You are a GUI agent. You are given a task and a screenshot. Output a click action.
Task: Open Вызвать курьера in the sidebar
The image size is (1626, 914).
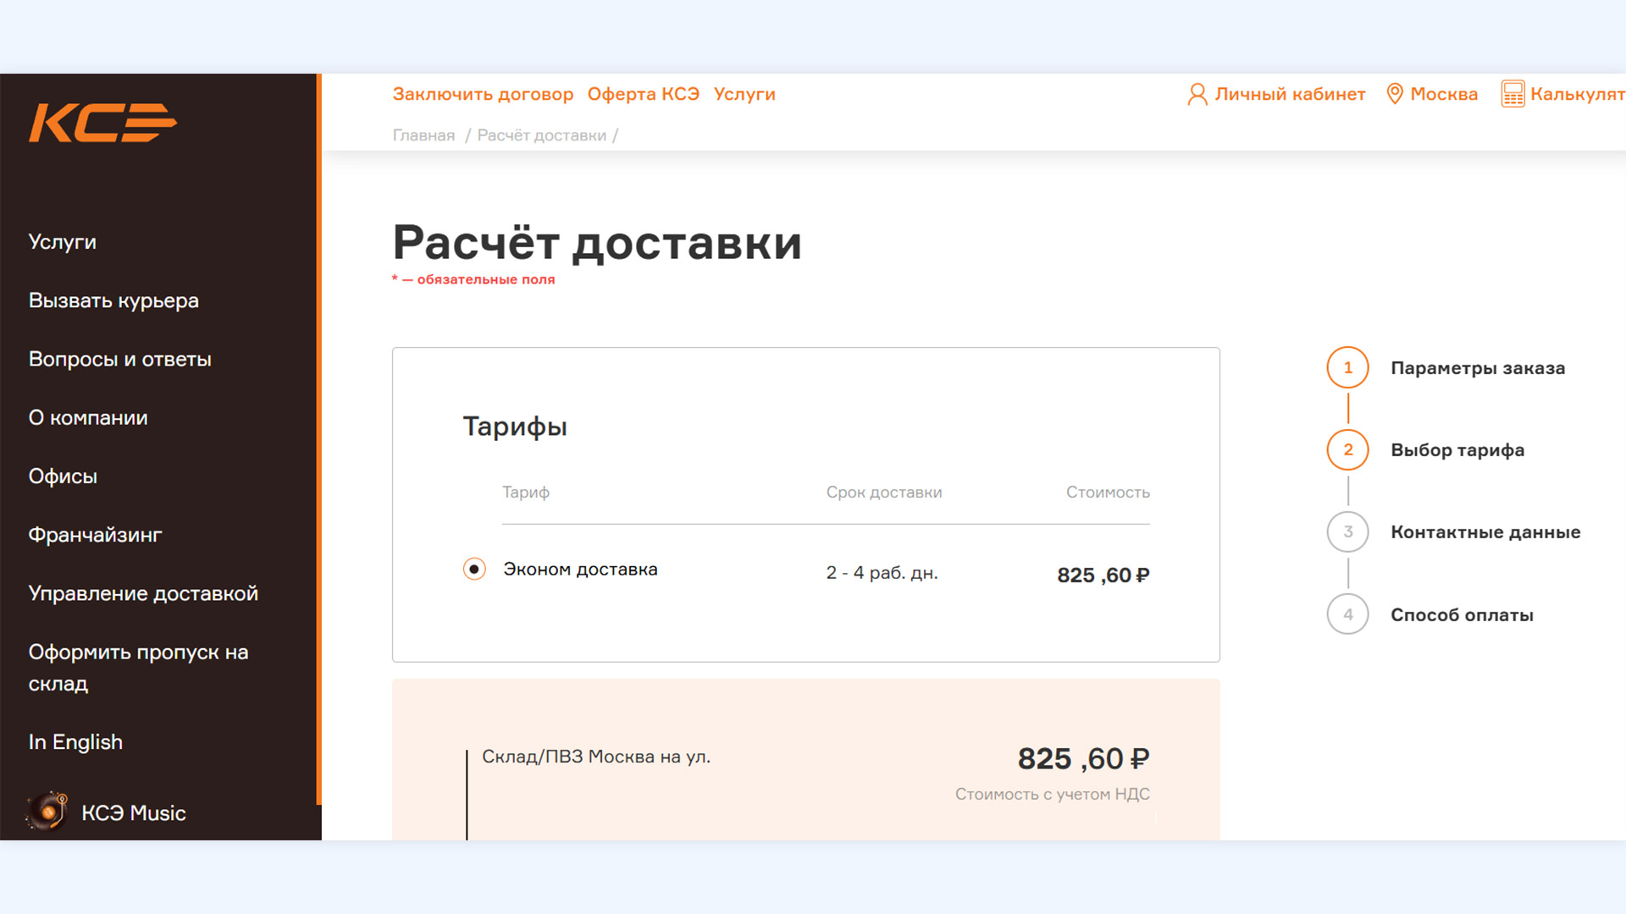[x=113, y=300]
